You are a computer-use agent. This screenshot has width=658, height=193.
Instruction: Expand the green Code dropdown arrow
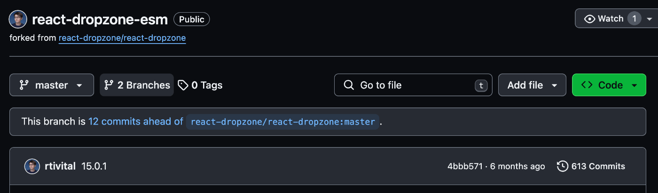[634, 86]
